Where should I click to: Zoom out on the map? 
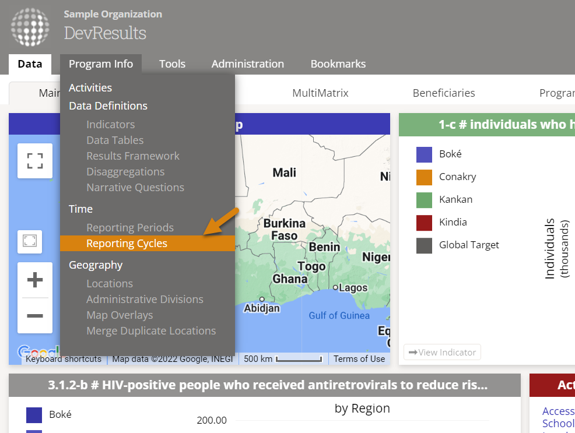35,316
